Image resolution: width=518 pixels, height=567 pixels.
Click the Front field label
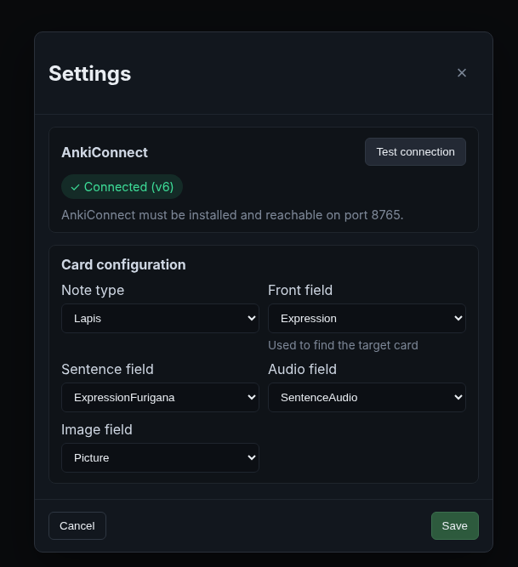pyautogui.click(x=300, y=291)
